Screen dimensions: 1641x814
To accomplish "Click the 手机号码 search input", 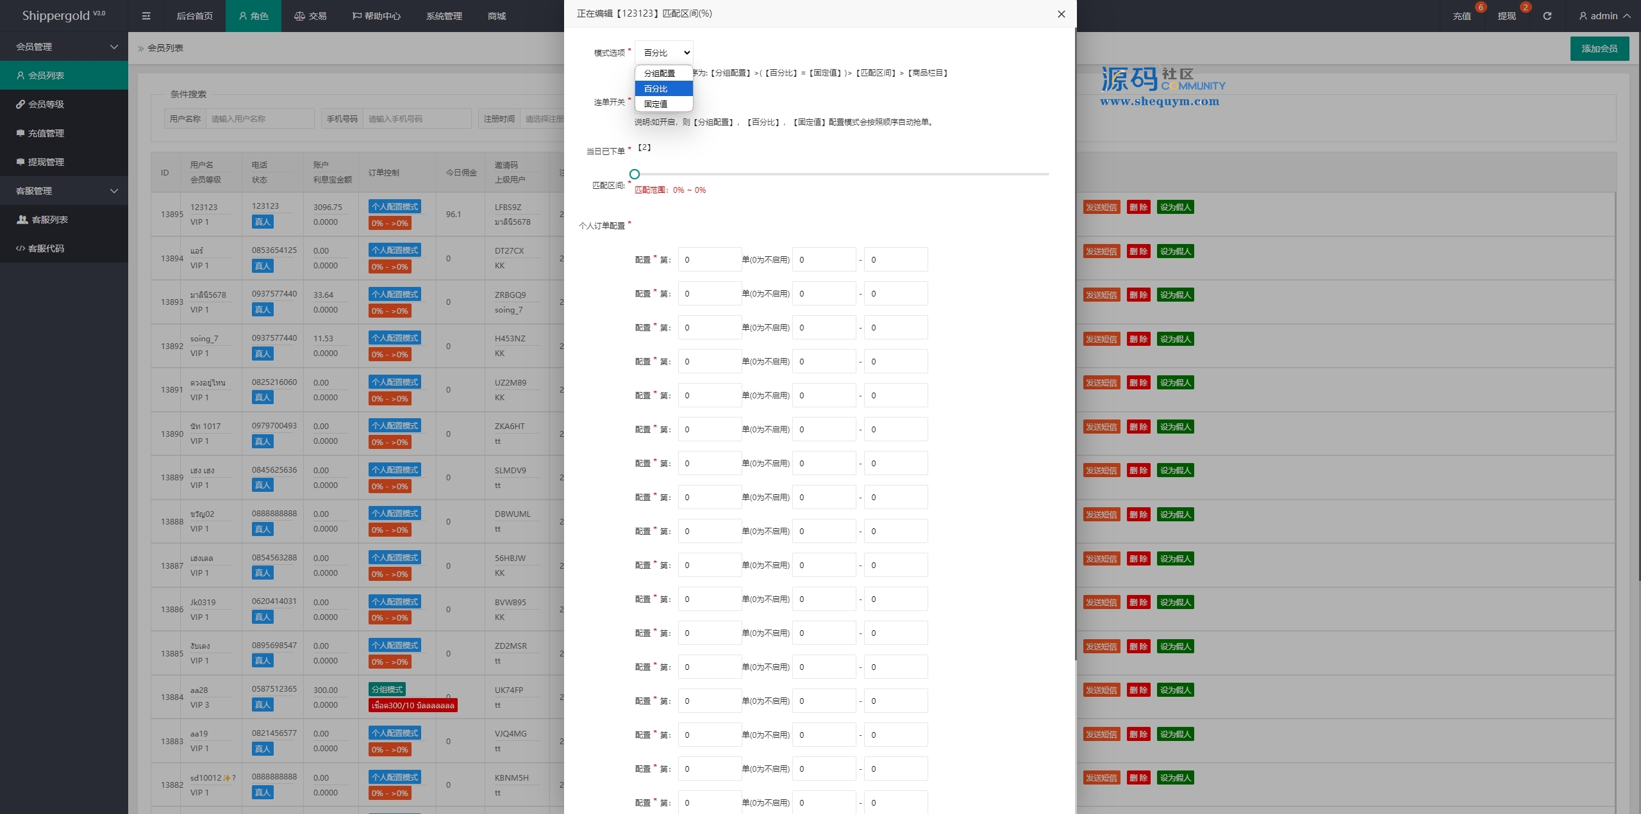I will coord(417,119).
